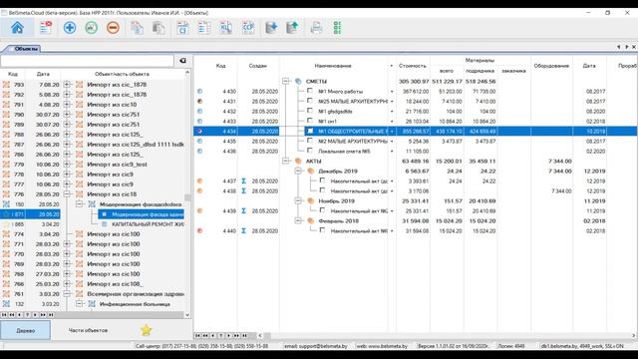Remove item with orange minus icon
The image size is (638, 359).
(113, 28)
